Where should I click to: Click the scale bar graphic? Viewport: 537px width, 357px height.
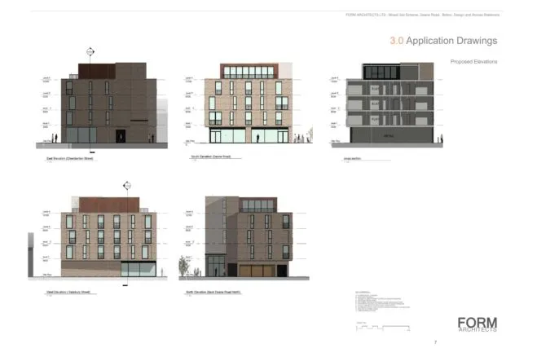[x=383, y=328]
